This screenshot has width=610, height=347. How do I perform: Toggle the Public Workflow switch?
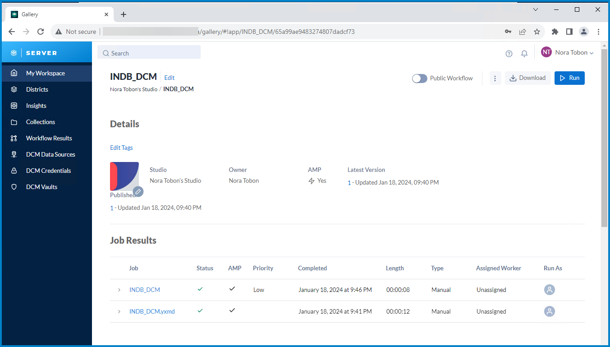coord(420,79)
